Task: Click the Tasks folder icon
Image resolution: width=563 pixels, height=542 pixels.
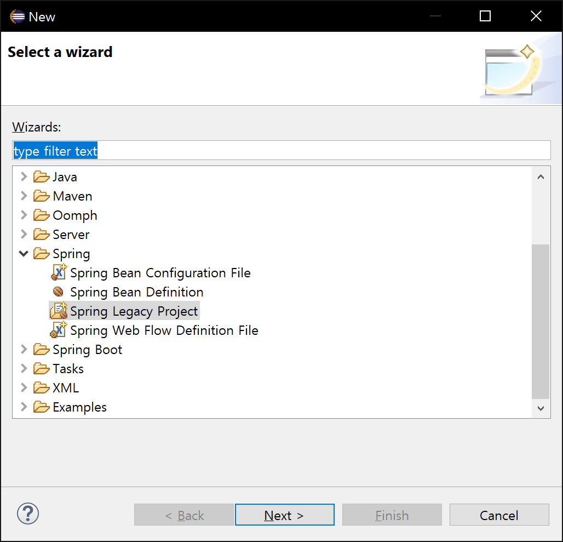Action: [x=41, y=368]
